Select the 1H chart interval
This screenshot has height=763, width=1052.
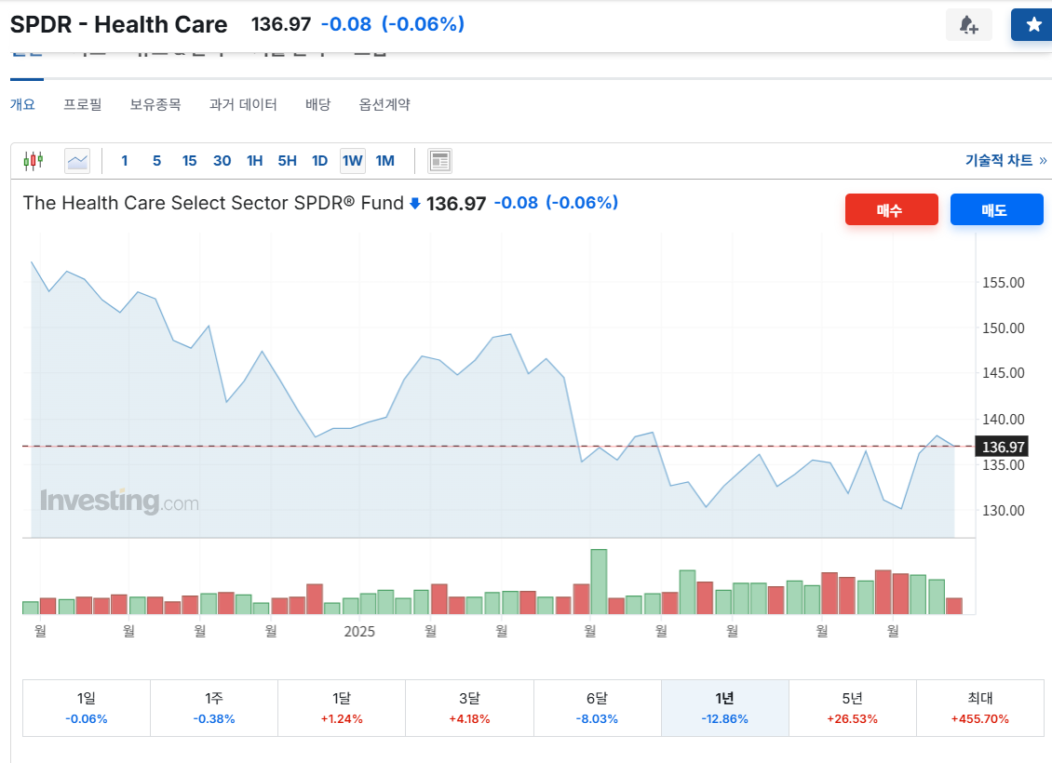[x=254, y=161]
